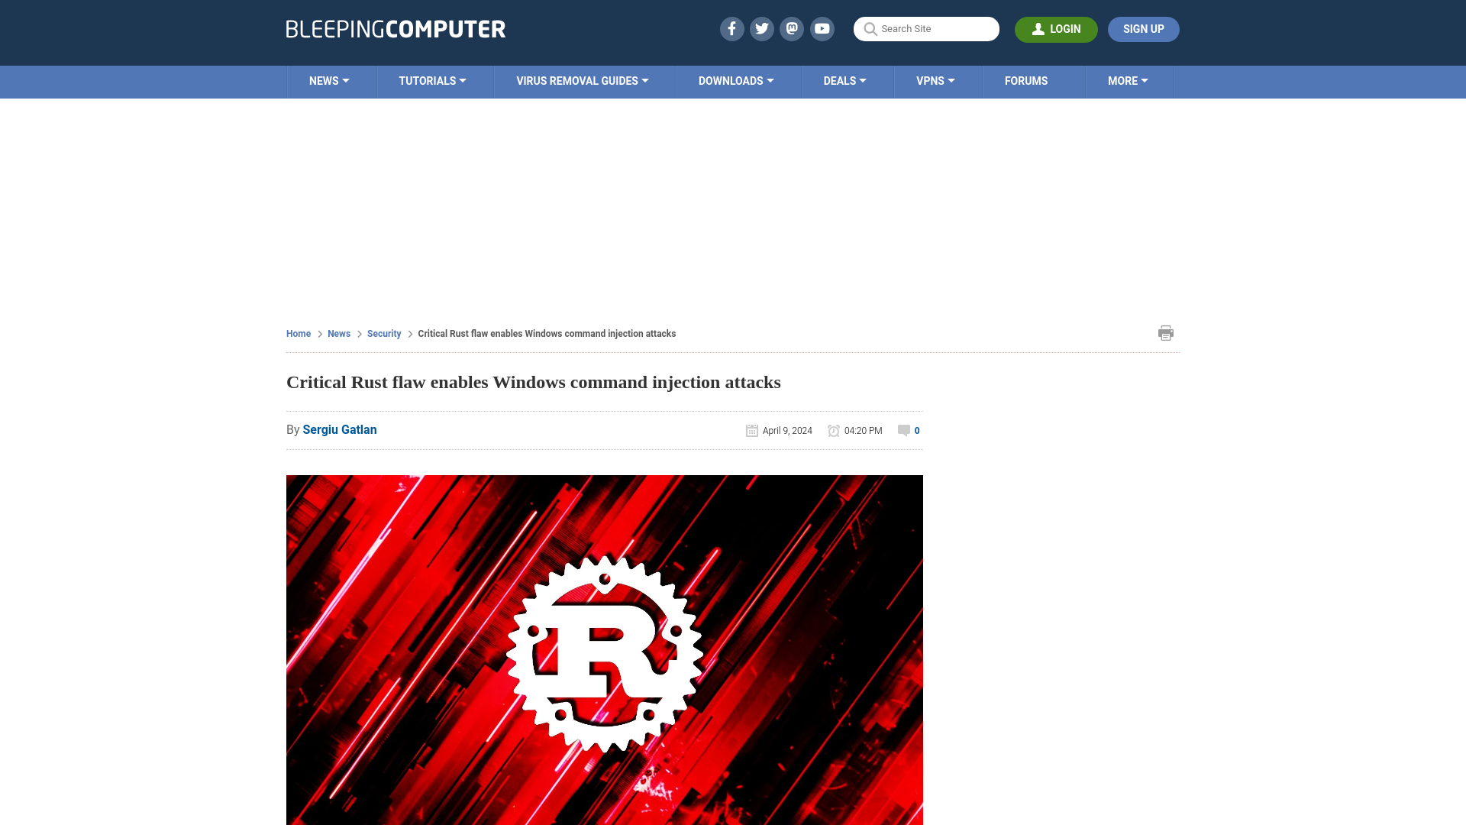
Task: Expand the TUTORIALS dropdown menu
Action: 432,80
